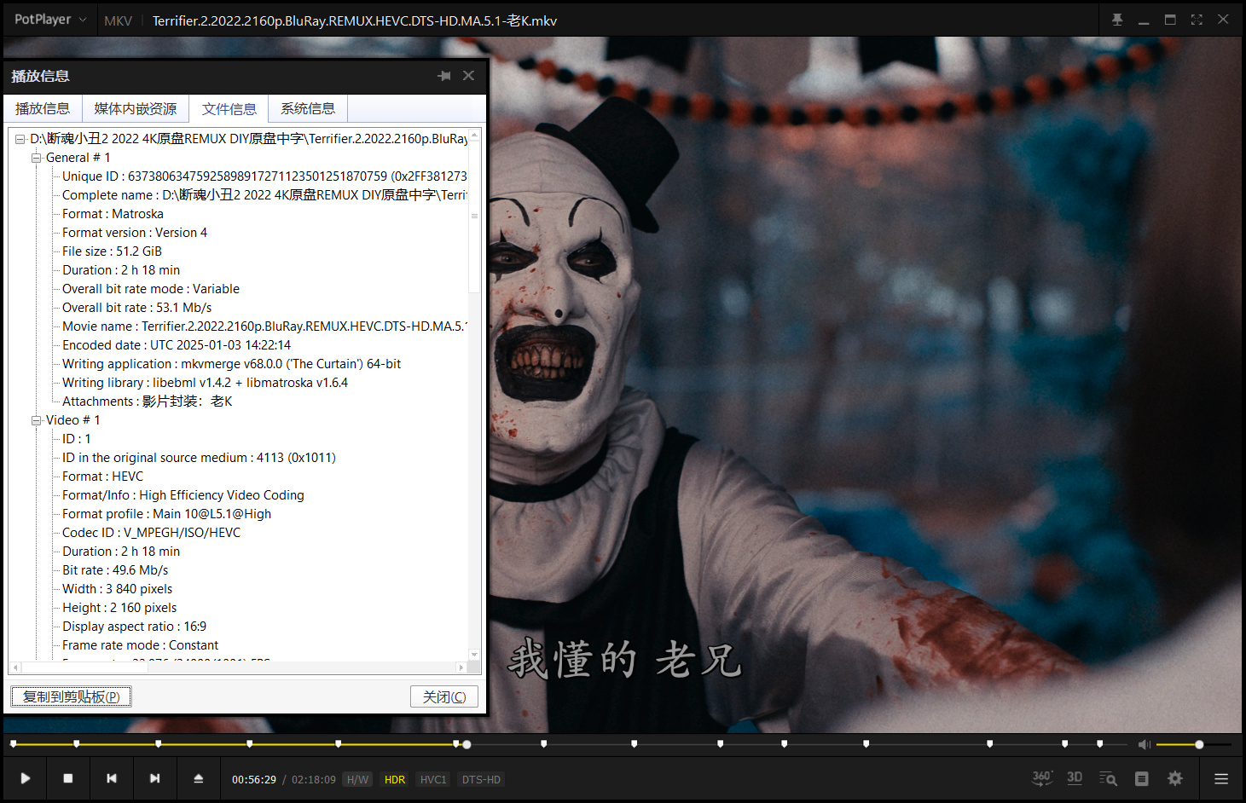The image size is (1246, 803).
Task: Click the horizontal scrollbar right arrow
Action: (461, 667)
